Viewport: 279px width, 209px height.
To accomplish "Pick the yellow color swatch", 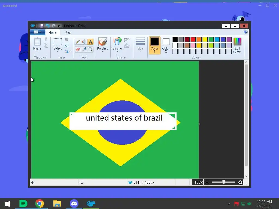I will tap(205, 39).
